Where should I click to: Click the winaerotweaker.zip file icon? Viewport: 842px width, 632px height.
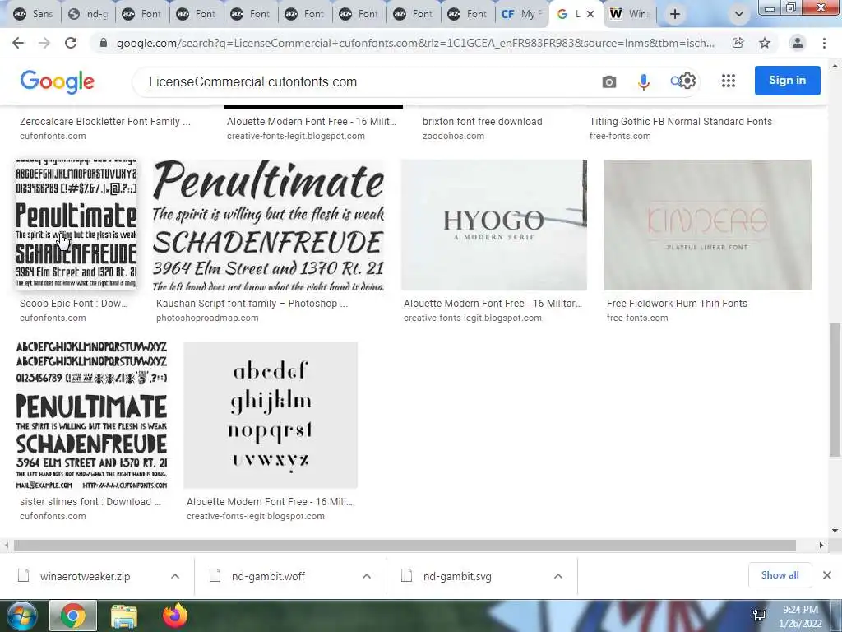(24, 576)
